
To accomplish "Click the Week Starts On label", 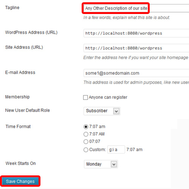I will tap(21, 163).
